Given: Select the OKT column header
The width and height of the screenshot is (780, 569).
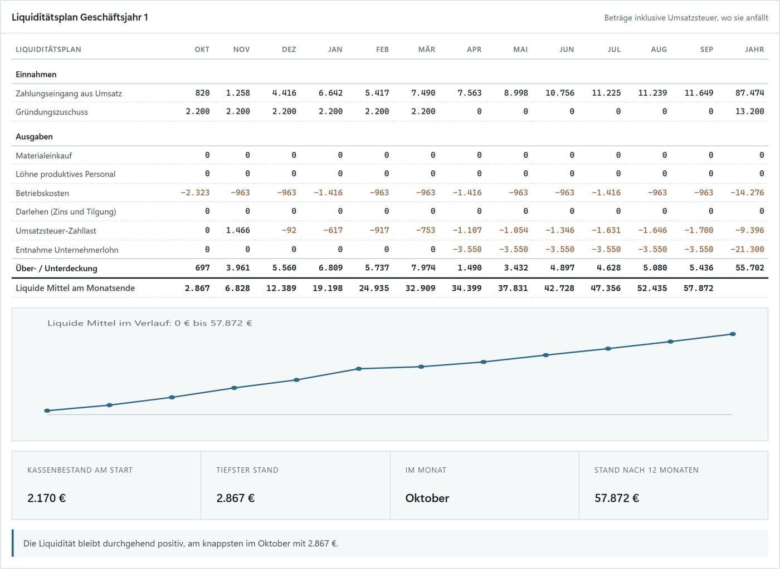Looking at the screenshot, I should coord(202,50).
